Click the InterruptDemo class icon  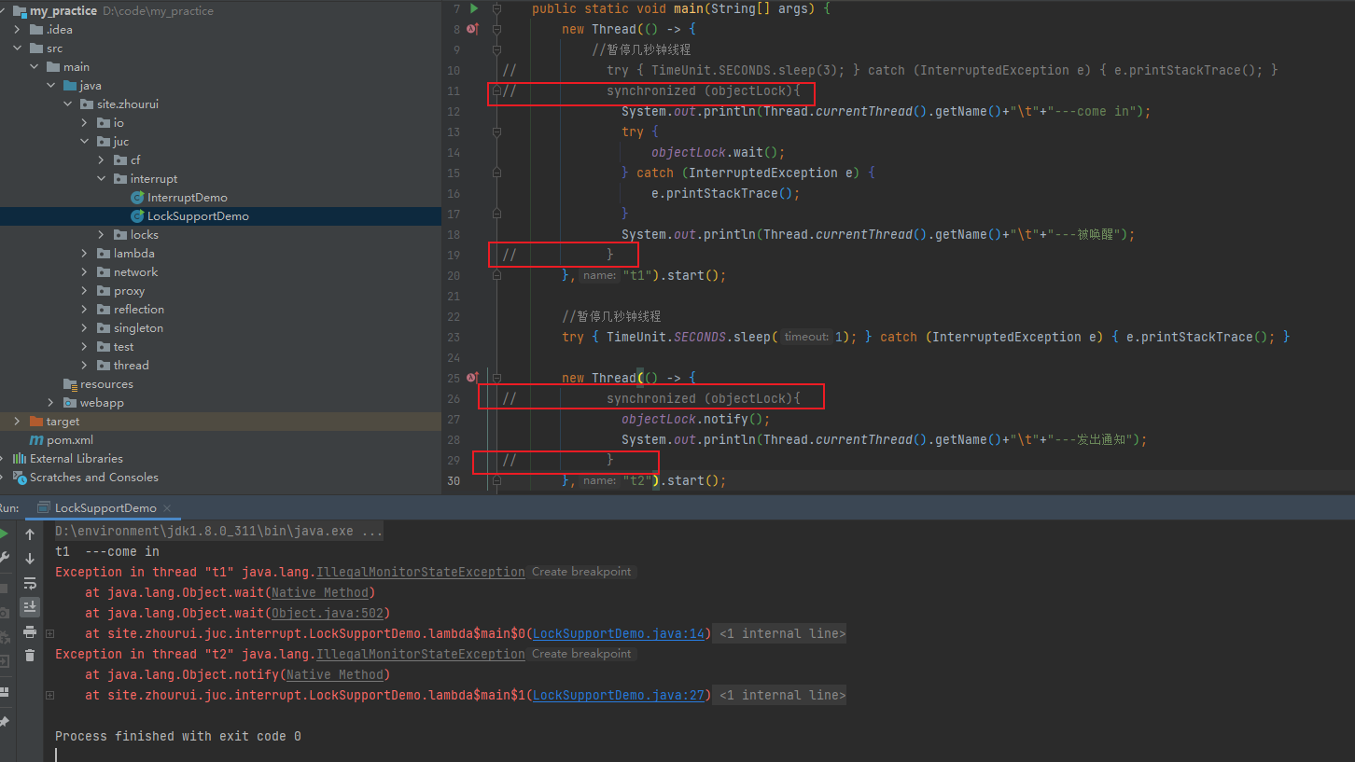click(137, 198)
